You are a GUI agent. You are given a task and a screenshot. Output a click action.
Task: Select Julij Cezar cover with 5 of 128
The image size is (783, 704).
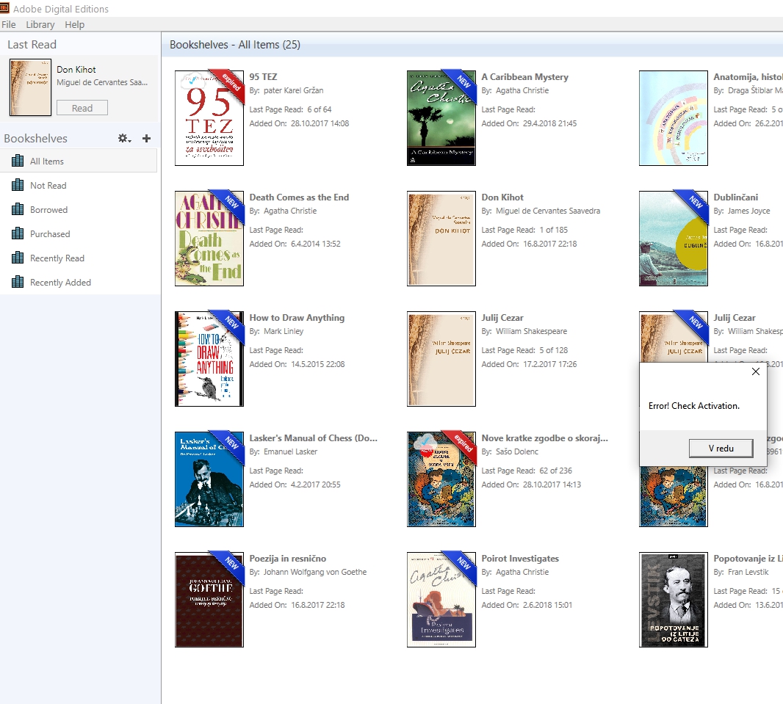441,358
